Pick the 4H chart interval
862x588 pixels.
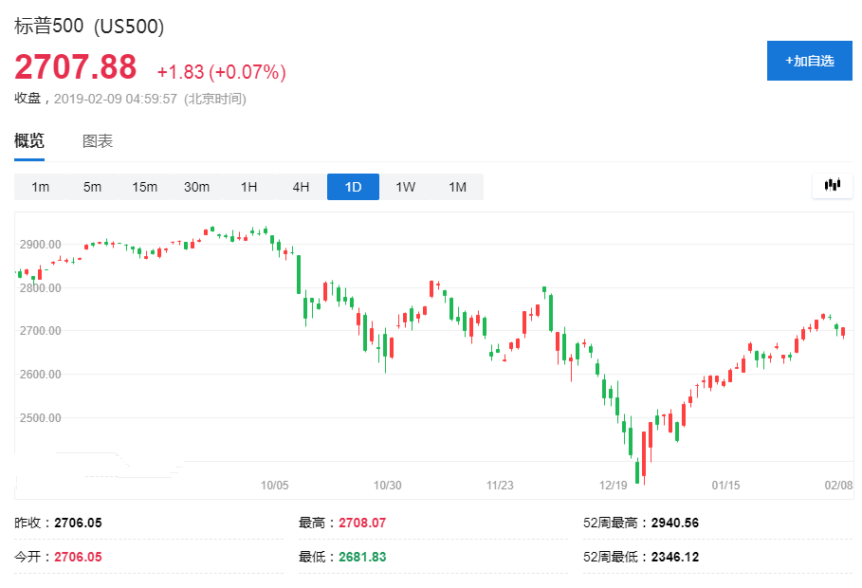pyautogui.click(x=301, y=187)
